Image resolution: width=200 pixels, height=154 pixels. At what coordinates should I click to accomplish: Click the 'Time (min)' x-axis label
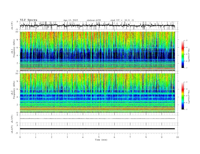[x=101, y=140]
